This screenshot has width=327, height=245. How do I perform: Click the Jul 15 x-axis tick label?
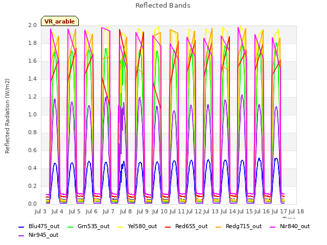click(x=245, y=211)
